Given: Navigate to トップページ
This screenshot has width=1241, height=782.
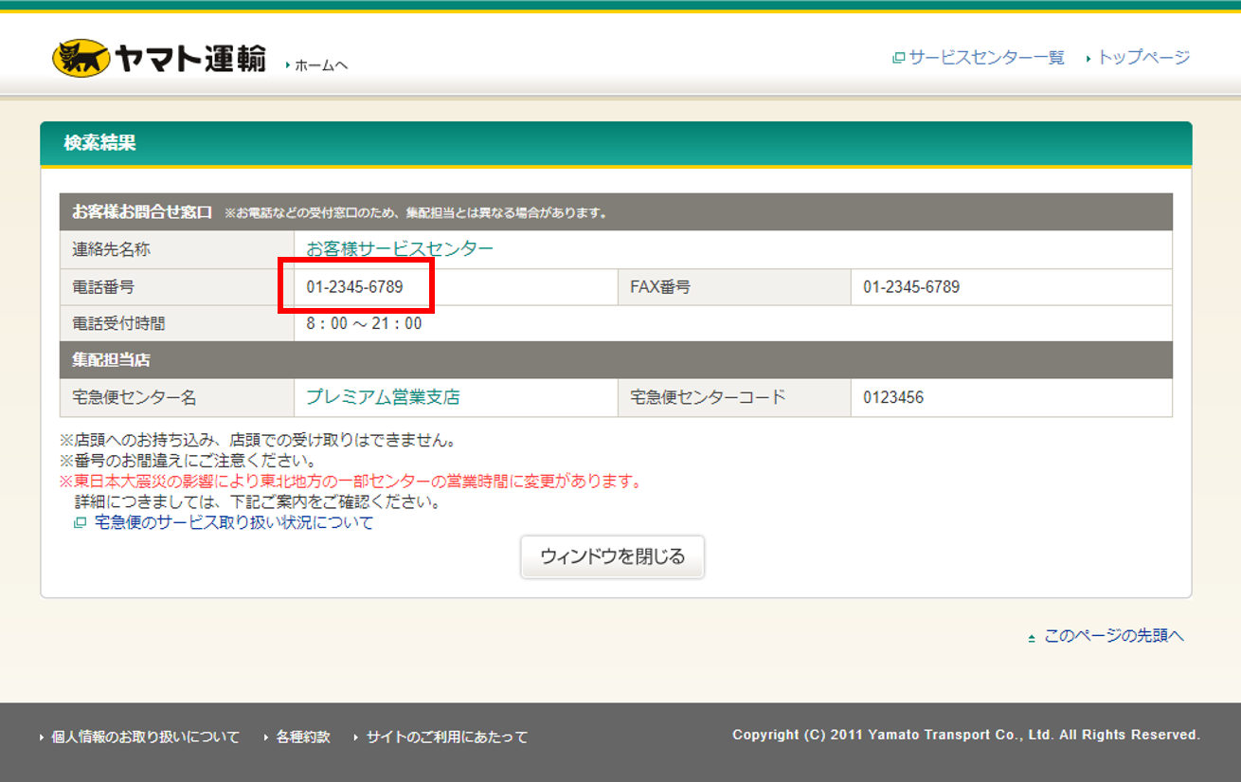Looking at the screenshot, I should pyautogui.click(x=1143, y=58).
